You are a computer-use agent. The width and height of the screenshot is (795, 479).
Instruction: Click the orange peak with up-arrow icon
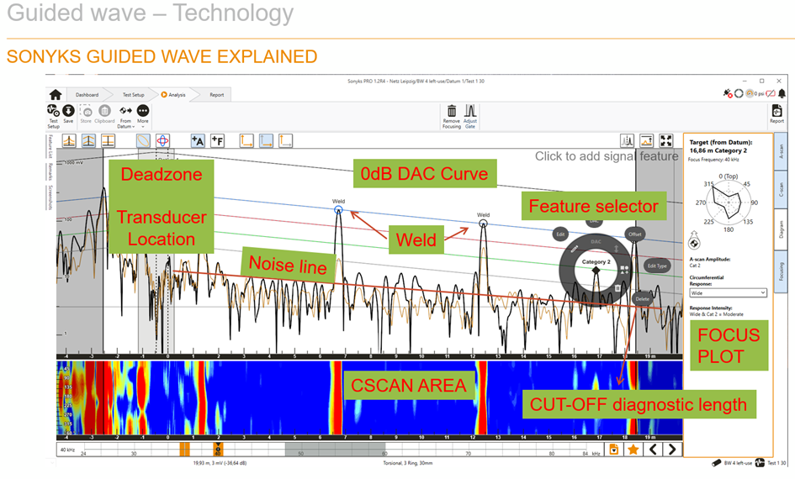(646, 141)
